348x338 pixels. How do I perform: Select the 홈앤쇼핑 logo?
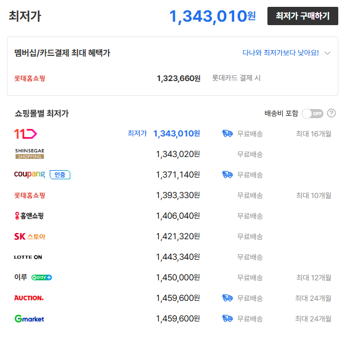coord(29,216)
